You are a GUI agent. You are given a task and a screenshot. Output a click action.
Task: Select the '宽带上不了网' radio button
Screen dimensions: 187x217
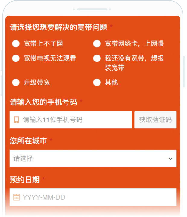click(x=16, y=44)
